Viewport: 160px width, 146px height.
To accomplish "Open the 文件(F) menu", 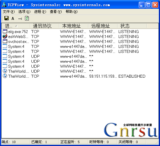I will pyautogui.click(x=9, y=12).
